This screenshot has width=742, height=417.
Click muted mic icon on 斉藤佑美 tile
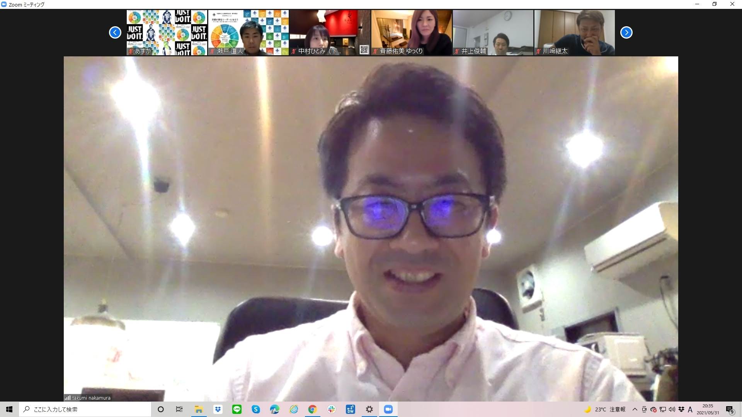pos(376,51)
